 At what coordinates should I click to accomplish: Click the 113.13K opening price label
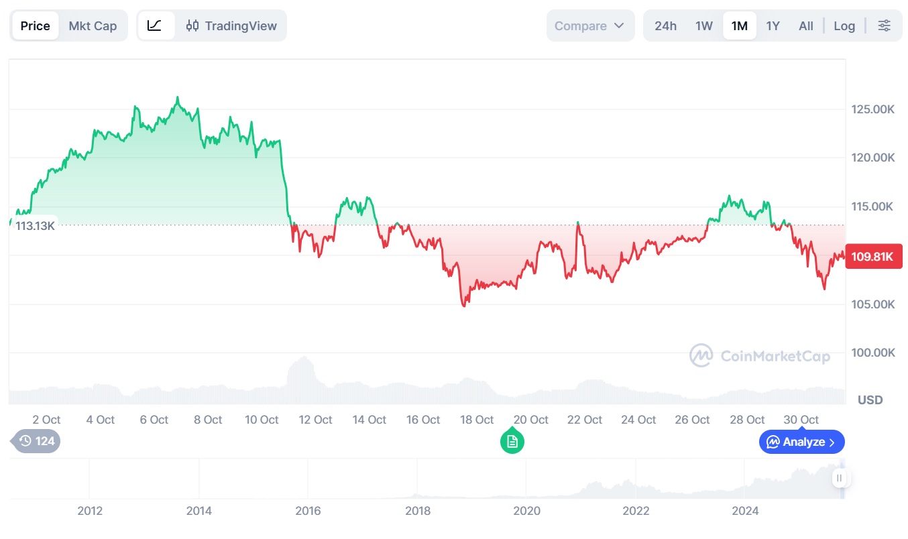click(x=35, y=226)
